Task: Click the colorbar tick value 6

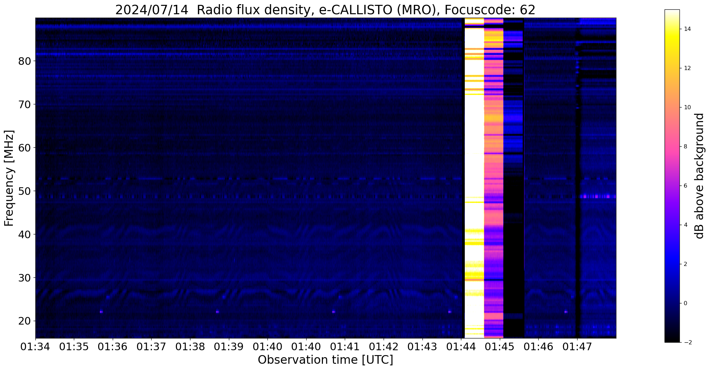Action: tap(685, 186)
